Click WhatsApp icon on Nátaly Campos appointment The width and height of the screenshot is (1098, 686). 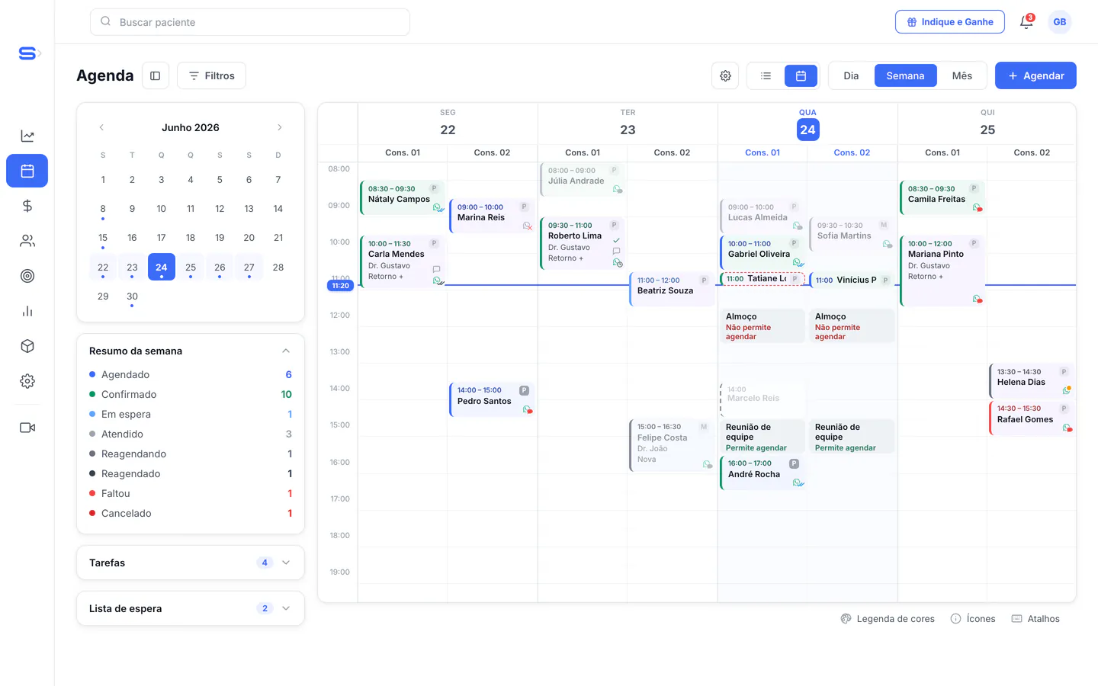pyautogui.click(x=438, y=207)
